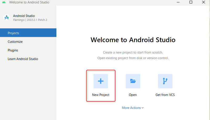Click 'Create a new project to start from scratch.'
Screen dimensions: 210x120
[133, 52]
